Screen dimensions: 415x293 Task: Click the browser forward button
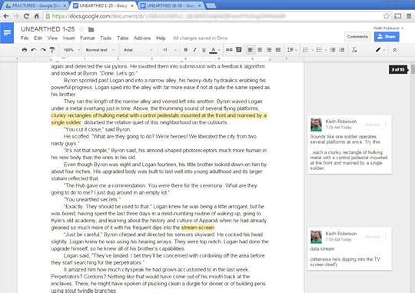(x=16, y=16)
